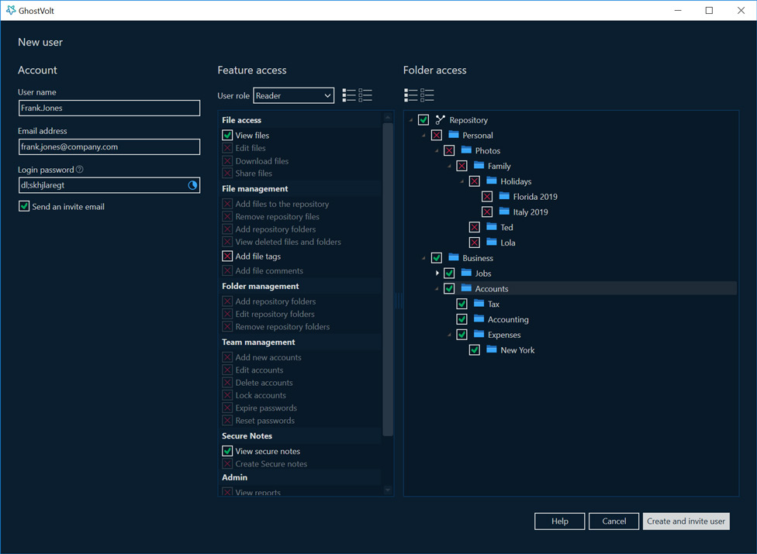Expand the Jobs folder in the tree

click(x=437, y=274)
